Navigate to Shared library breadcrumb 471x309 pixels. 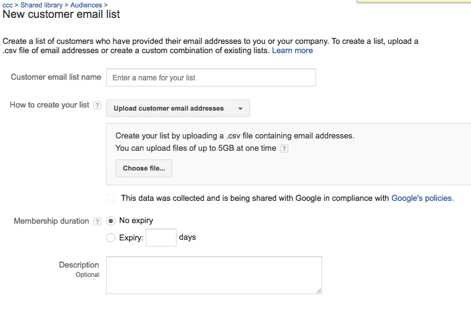[x=41, y=5]
